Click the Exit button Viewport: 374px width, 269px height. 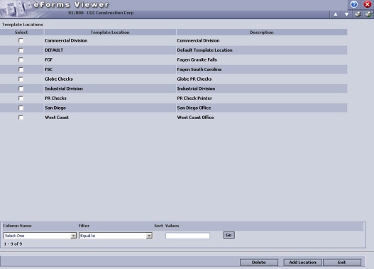coord(342,263)
